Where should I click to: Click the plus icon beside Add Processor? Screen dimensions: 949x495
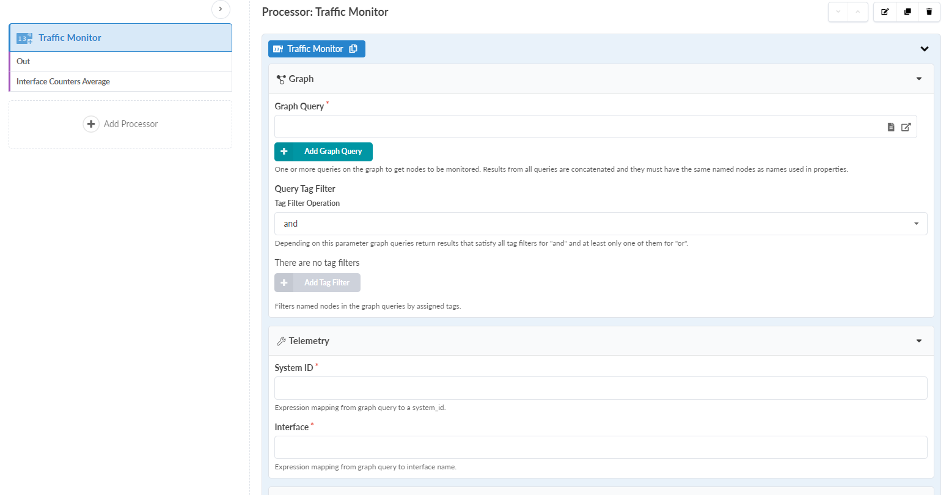(91, 124)
